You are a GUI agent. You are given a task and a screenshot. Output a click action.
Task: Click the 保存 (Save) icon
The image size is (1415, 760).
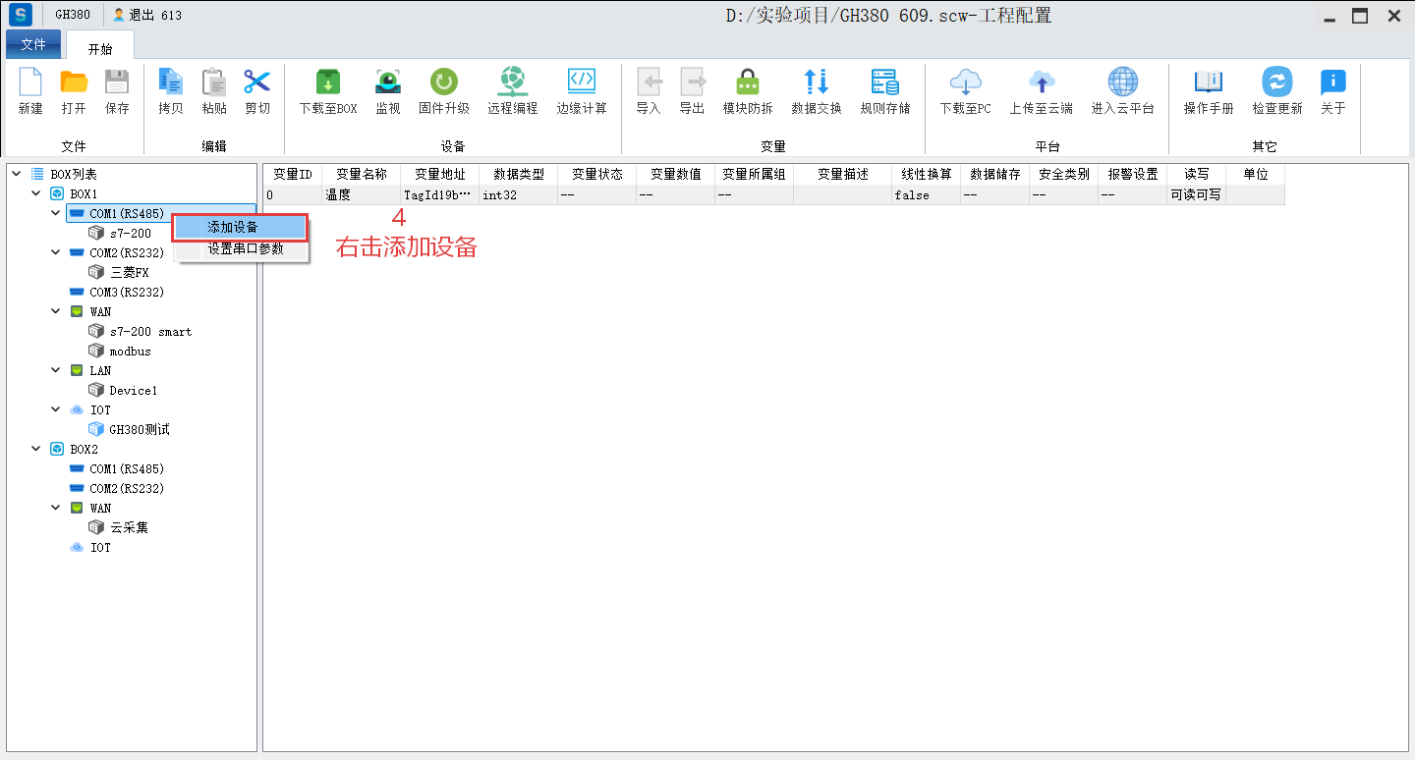117,82
